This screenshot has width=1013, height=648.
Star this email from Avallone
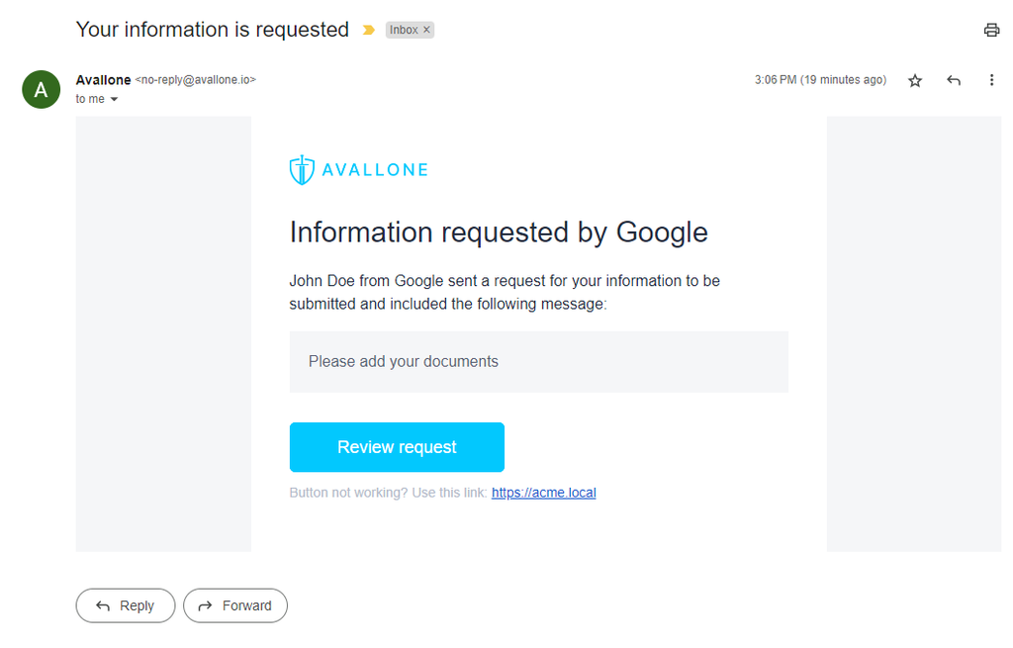[x=915, y=81]
